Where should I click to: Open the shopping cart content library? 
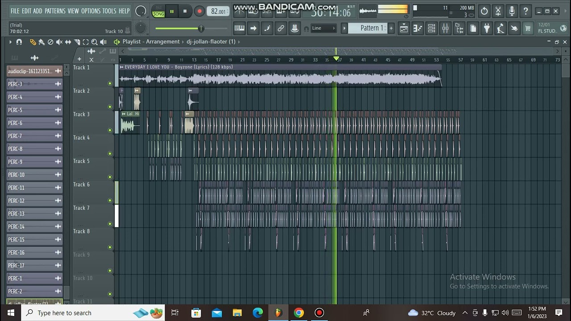(528, 29)
